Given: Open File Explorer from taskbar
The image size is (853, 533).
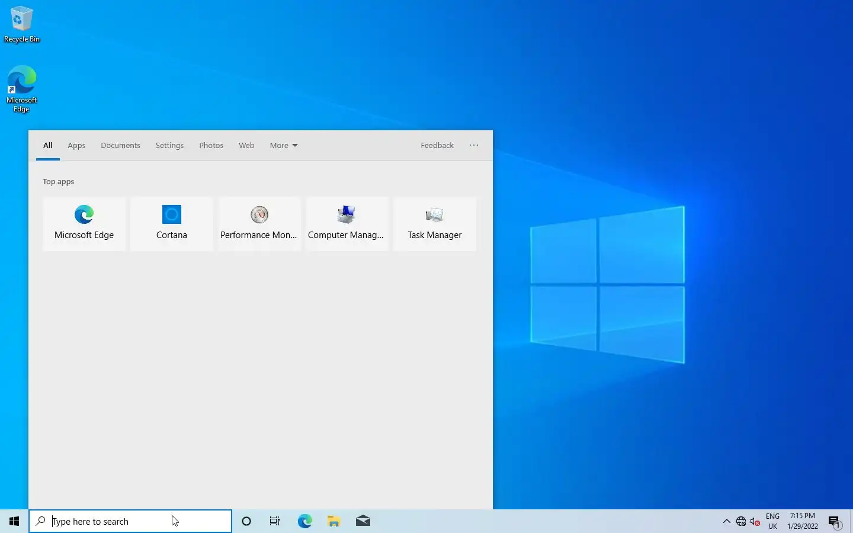Looking at the screenshot, I should click(x=333, y=521).
